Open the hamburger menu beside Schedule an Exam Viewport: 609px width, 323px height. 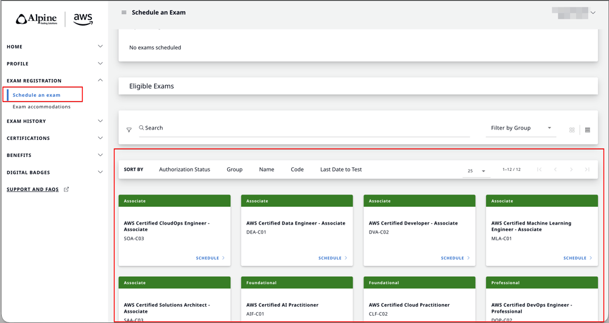click(124, 12)
